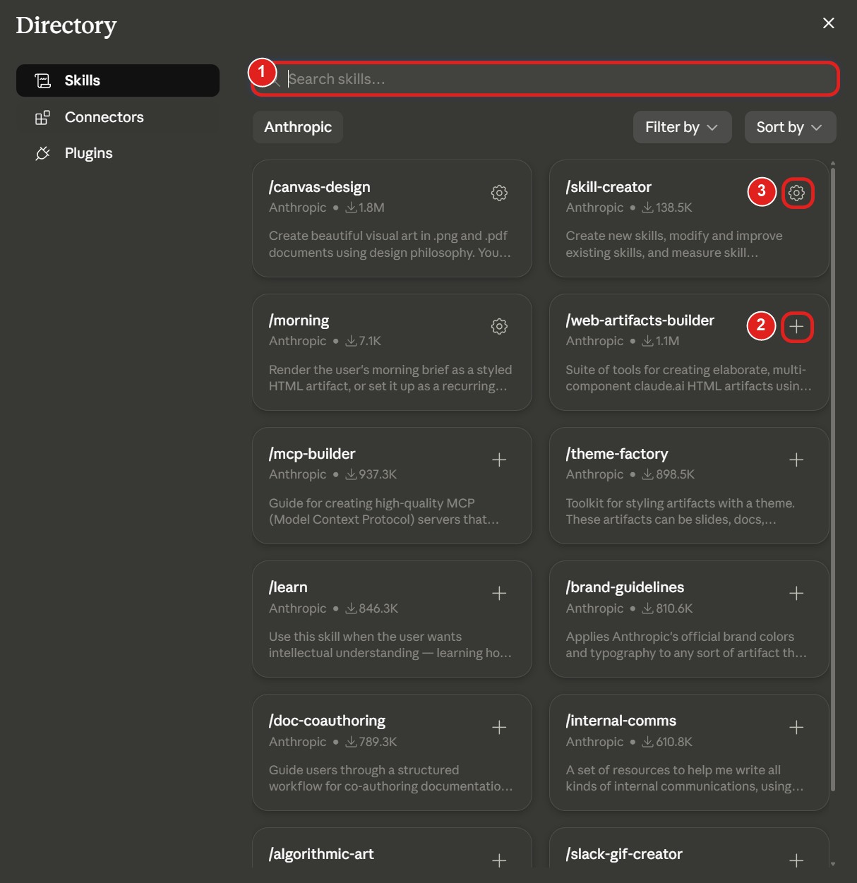Open the /internal-comms skill title

coord(621,721)
